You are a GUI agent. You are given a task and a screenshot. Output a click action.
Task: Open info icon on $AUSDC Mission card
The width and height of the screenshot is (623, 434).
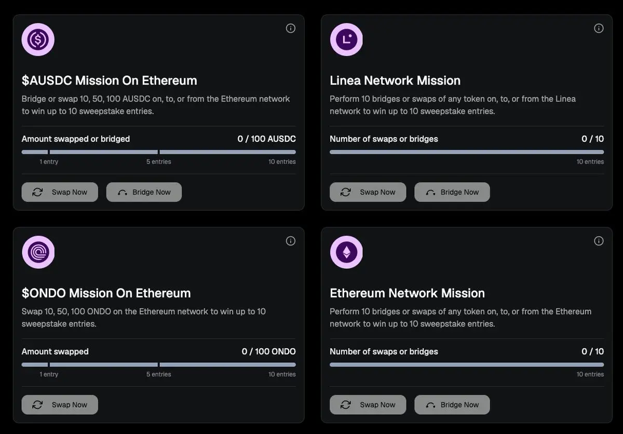pyautogui.click(x=291, y=29)
